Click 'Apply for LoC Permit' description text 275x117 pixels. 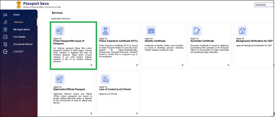coord(108,94)
